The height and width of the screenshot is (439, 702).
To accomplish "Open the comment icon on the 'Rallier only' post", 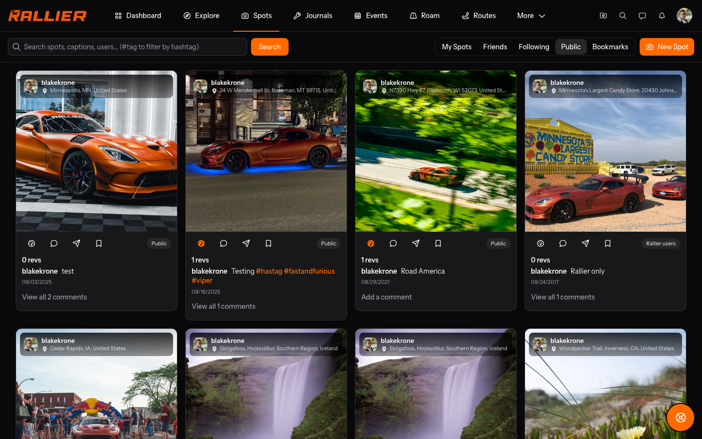I will [563, 243].
